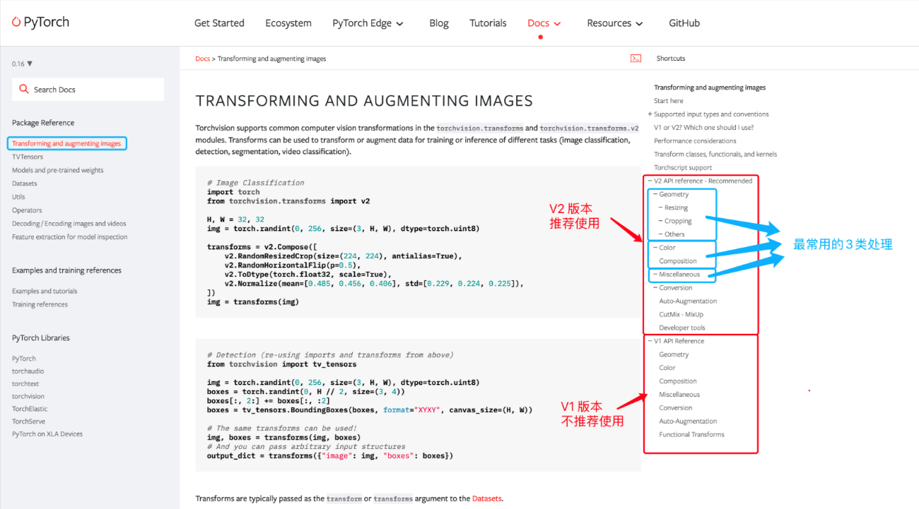The image size is (919, 509).
Task: Open the 0.16 version dropdown
Action: (x=22, y=64)
